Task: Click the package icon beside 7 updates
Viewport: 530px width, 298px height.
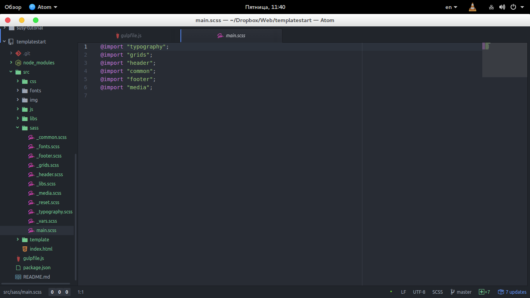Action: point(501,292)
